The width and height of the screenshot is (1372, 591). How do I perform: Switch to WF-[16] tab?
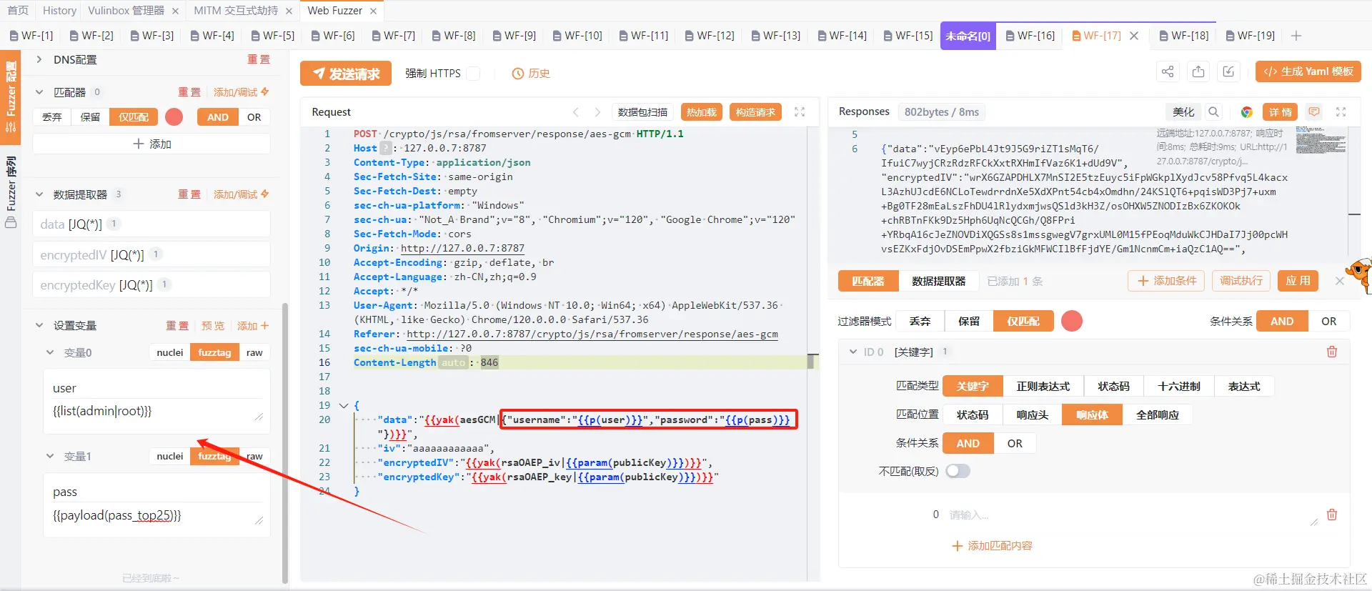1030,36
